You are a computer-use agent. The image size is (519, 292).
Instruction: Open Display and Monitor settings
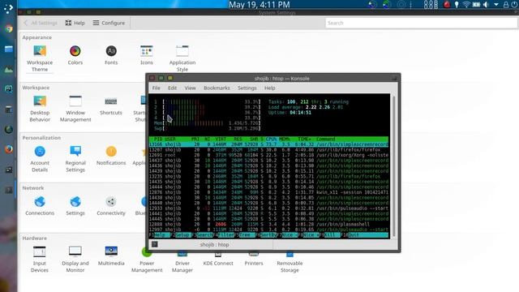coord(75,260)
